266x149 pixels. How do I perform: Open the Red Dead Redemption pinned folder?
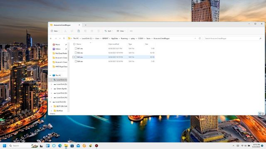point(60,53)
